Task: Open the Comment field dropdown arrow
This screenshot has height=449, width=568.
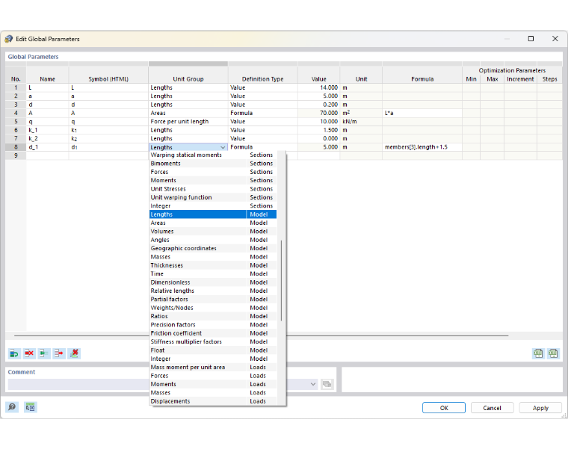Action: click(313, 384)
